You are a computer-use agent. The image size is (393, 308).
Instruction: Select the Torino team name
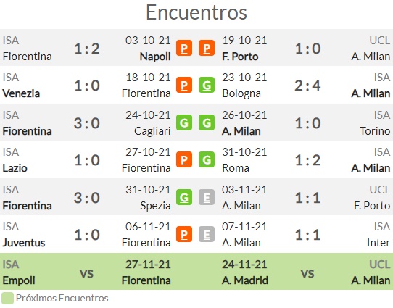pos(375,131)
